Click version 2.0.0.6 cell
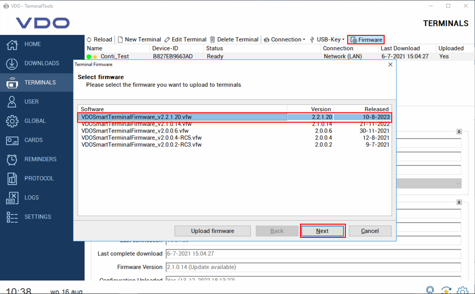The image size is (475, 294). (x=324, y=131)
